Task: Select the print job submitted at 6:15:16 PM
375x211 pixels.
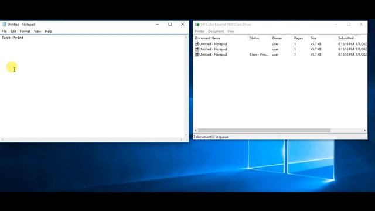Action: (281, 49)
